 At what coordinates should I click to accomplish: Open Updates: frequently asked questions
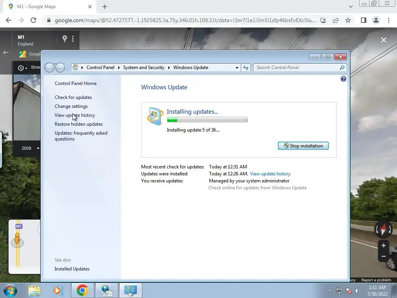pyautogui.click(x=81, y=136)
